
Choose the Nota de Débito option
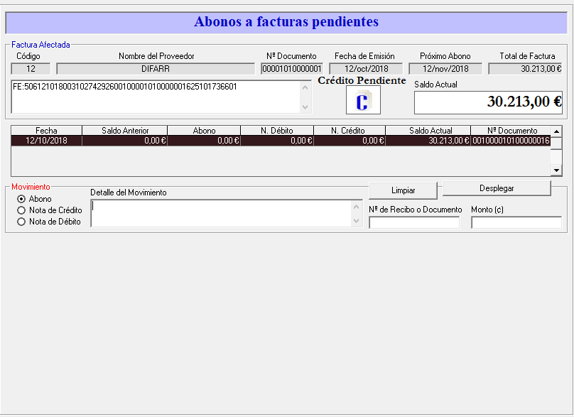pyautogui.click(x=21, y=222)
